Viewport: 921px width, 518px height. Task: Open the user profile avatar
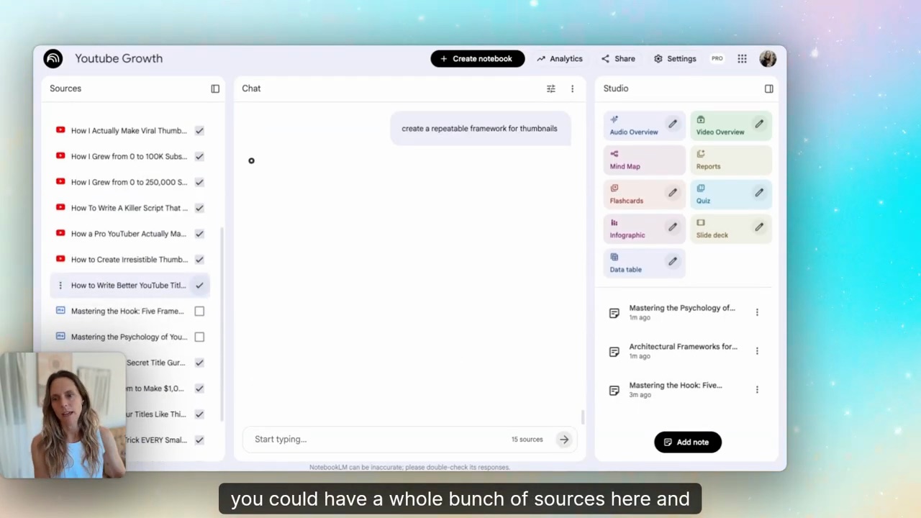click(768, 58)
